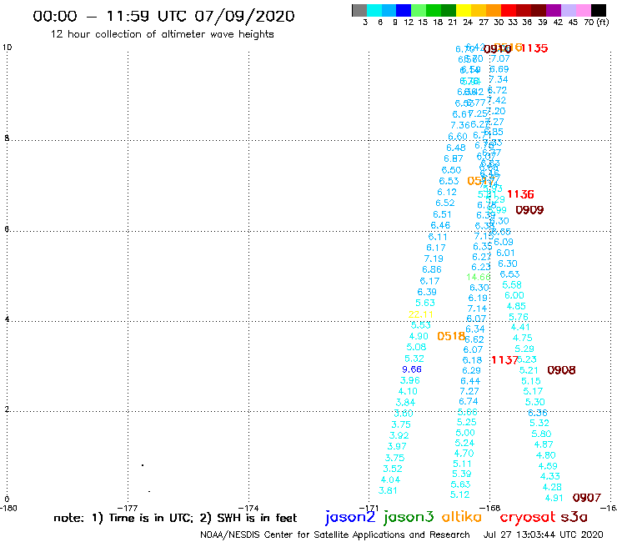Click the gray swatch in the legend
The image size is (617, 542).
coord(359,10)
